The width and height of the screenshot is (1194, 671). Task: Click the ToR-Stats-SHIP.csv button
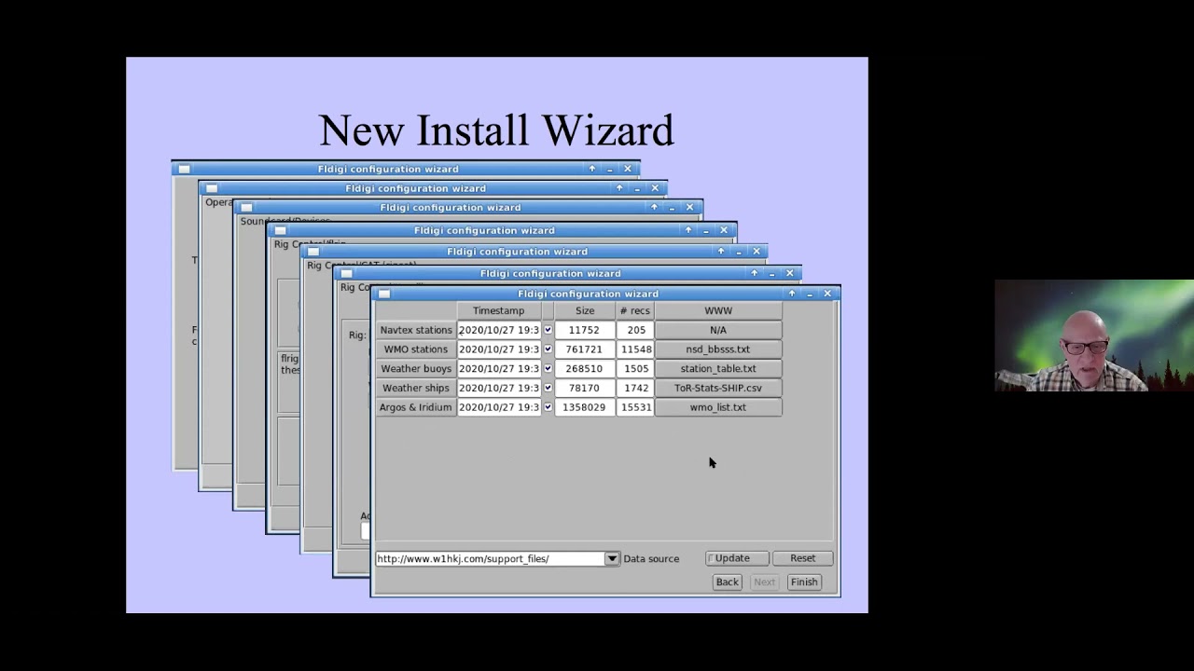pyautogui.click(x=718, y=388)
